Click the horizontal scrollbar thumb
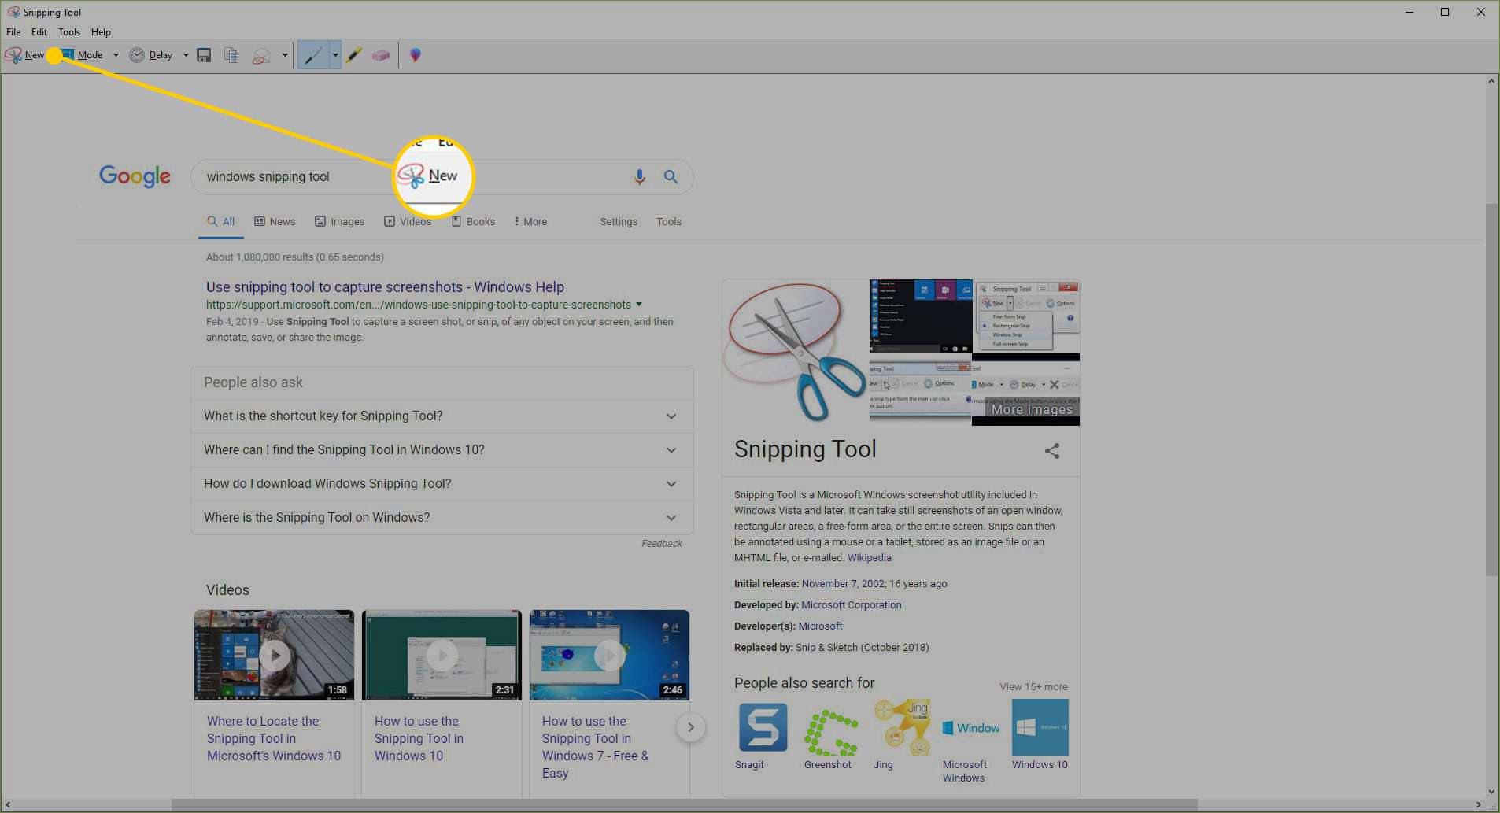The height and width of the screenshot is (813, 1500). (x=685, y=805)
